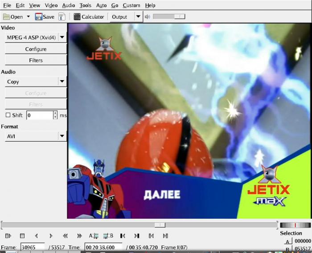Open the Go menu
This screenshot has width=312, height=253.
(115, 5)
